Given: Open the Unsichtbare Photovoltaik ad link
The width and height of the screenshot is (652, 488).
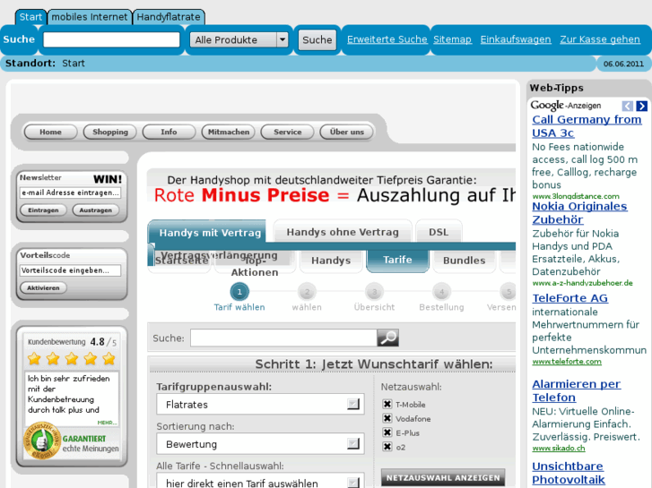Looking at the screenshot, I should point(569,473).
